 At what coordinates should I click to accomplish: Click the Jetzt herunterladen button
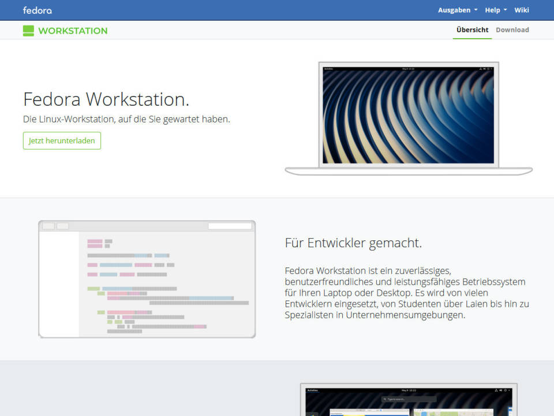62,141
